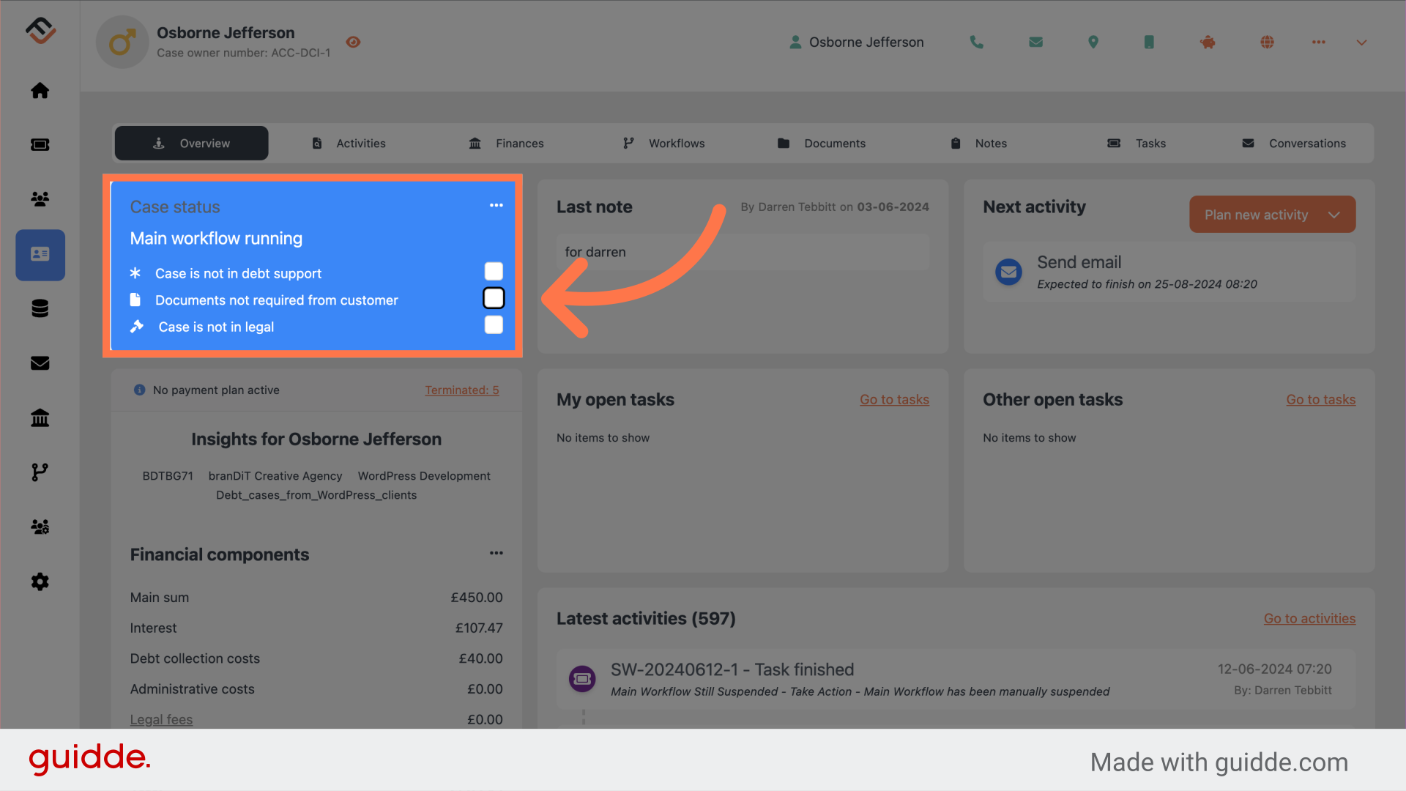This screenshot has height=791, width=1406.
Task: Check 'Documents not required from customer' box
Action: (494, 298)
